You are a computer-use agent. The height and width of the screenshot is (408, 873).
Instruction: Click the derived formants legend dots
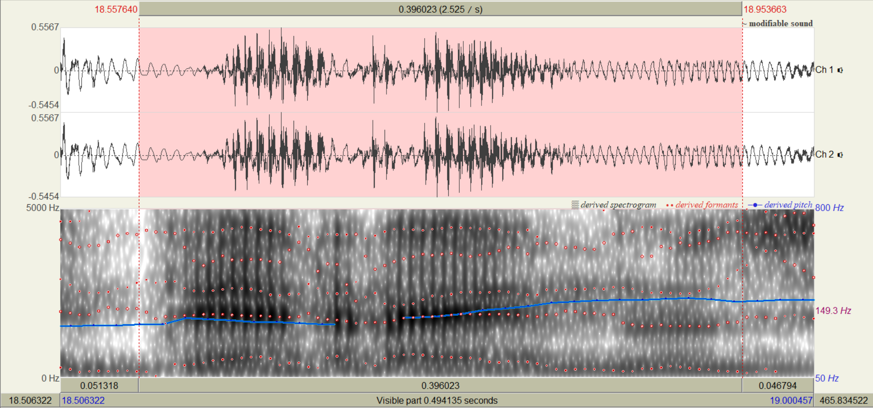tap(669, 206)
